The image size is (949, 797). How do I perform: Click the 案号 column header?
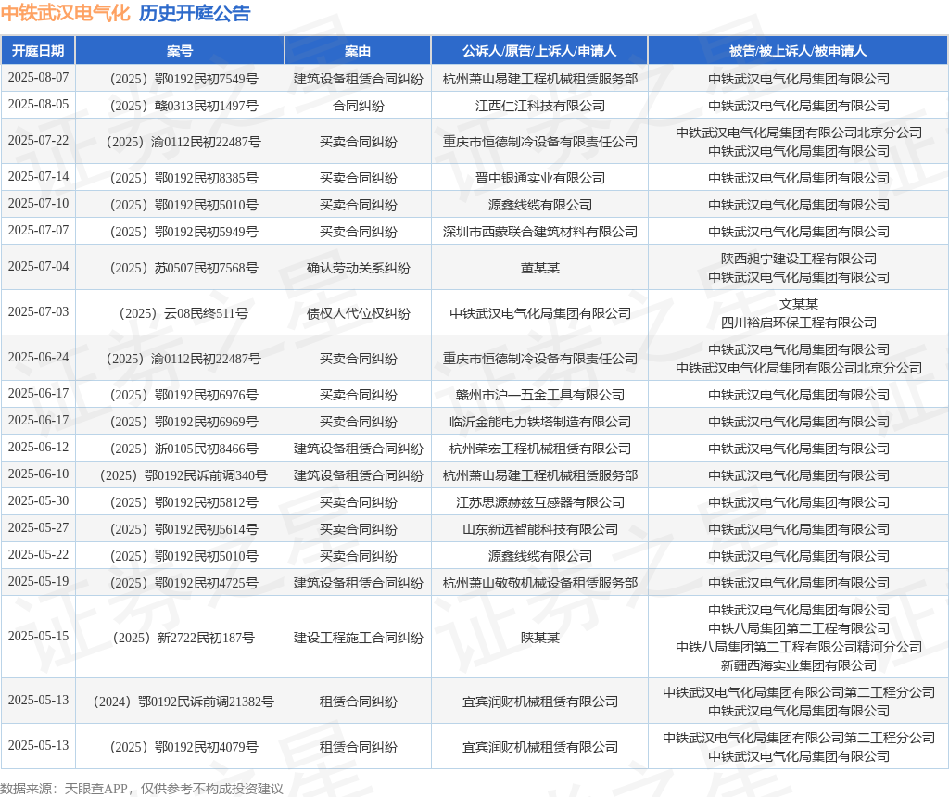coord(180,51)
